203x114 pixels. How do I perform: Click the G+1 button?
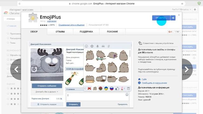click(x=170, y=32)
